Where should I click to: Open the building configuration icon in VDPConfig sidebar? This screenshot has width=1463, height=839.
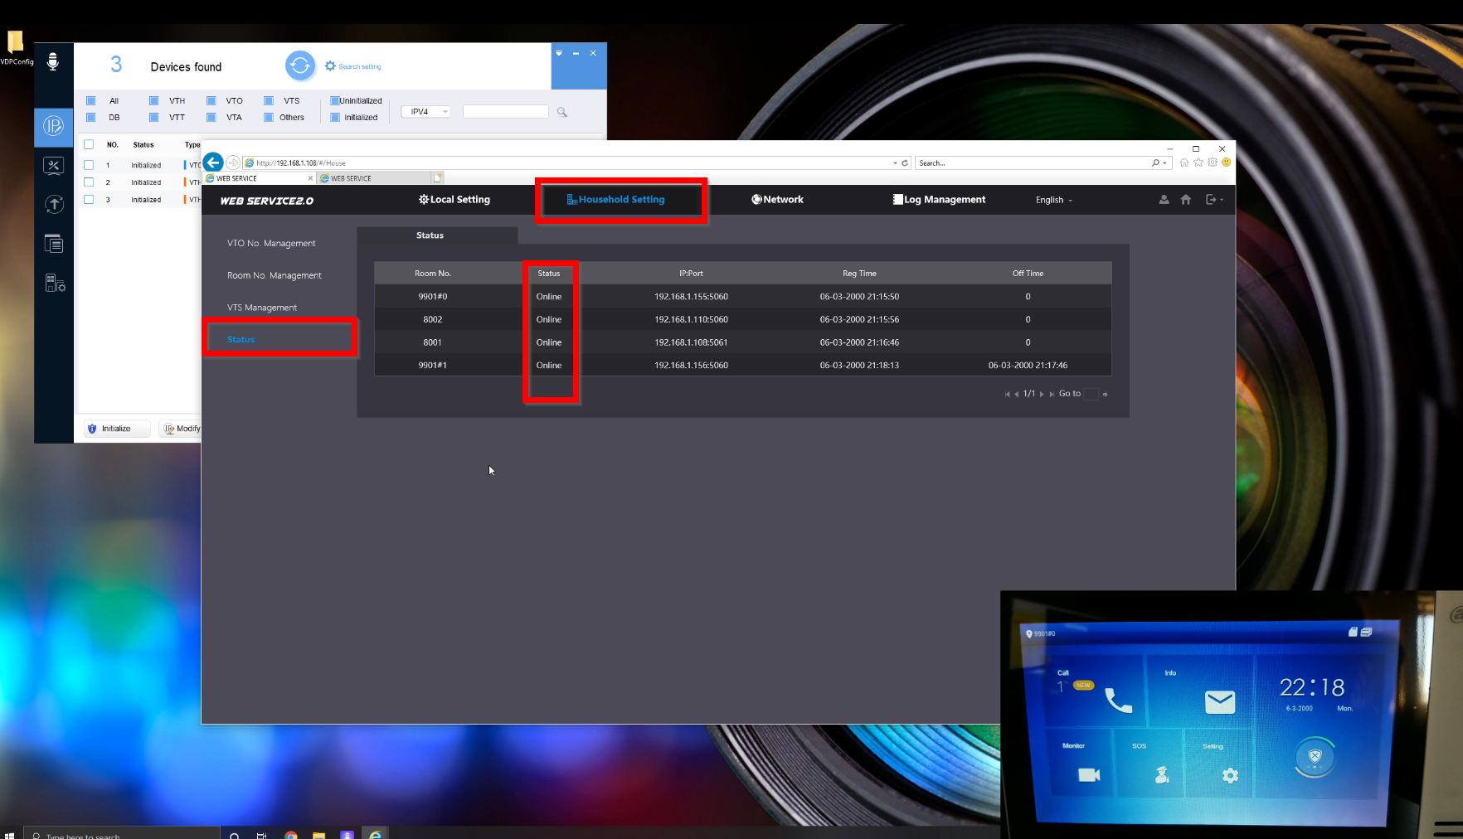55,284
